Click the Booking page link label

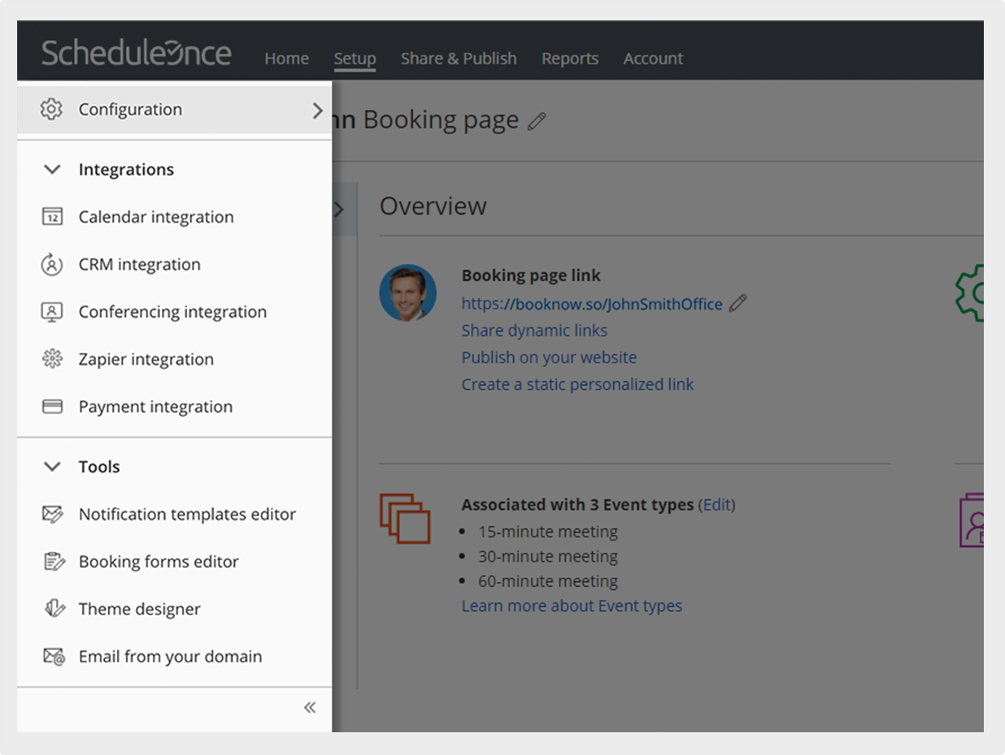[x=531, y=276]
